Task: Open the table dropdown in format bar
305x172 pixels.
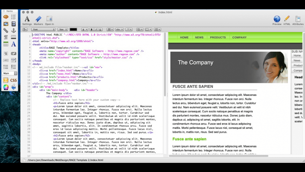Action: coord(157,29)
